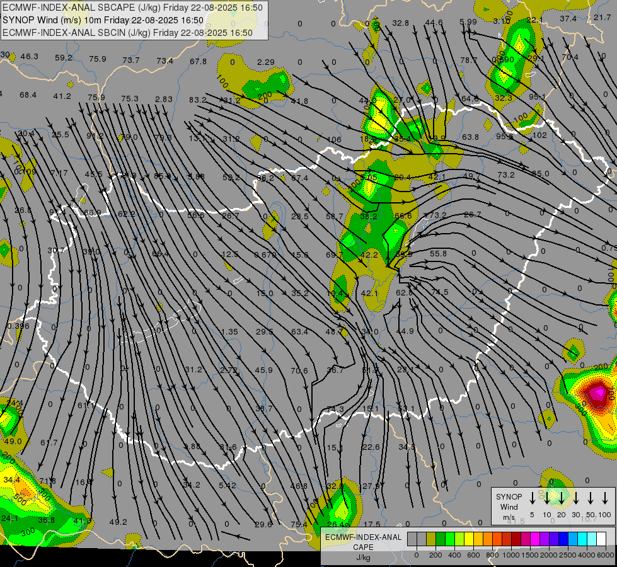Screen dimensions: 617x567
Task: Click the 5 m/s wind arrow in legend
Action: pos(533,498)
